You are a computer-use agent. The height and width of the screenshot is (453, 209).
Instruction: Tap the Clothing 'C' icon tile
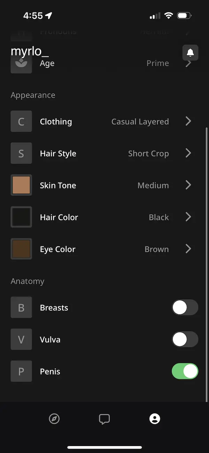tap(21, 122)
